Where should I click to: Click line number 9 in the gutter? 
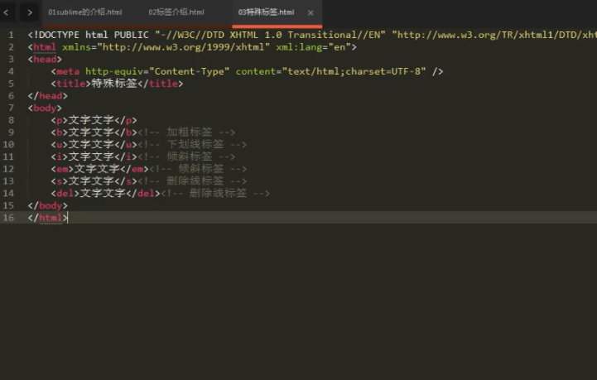pos(11,132)
